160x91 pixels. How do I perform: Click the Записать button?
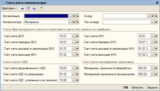pyautogui.click(x=137, y=87)
